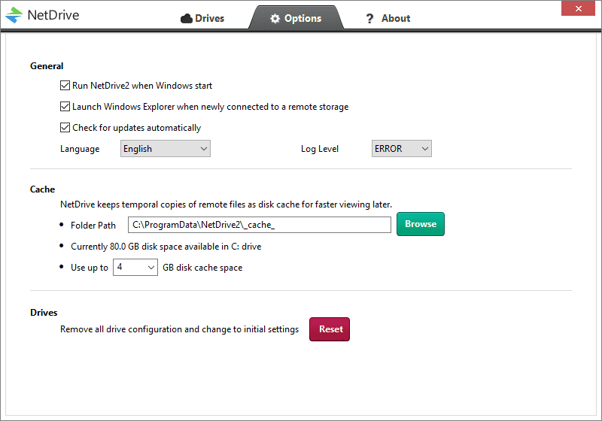
Task: Click the red Reset button
Action: pos(330,329)
